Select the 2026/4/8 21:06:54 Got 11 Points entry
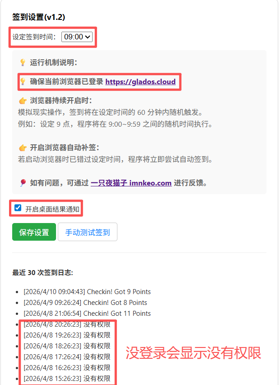The height and width of the screenshot is (385, 280). pos(87,314)
